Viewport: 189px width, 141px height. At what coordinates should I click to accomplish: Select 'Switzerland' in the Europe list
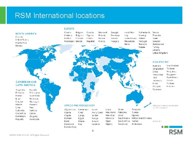click(x=158, y=44)
